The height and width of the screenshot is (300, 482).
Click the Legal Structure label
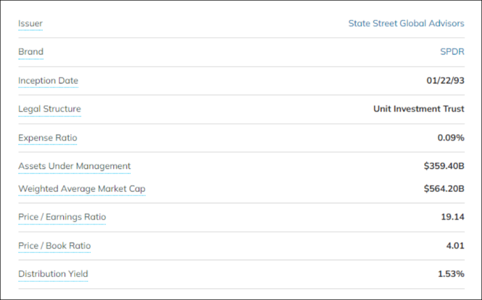50,109
